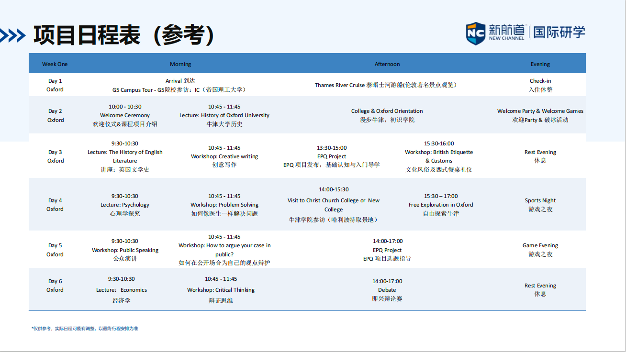The height and width of the screenshot is (352, 626).
Task: Click the Week One column header
Action: click(55, 64)
